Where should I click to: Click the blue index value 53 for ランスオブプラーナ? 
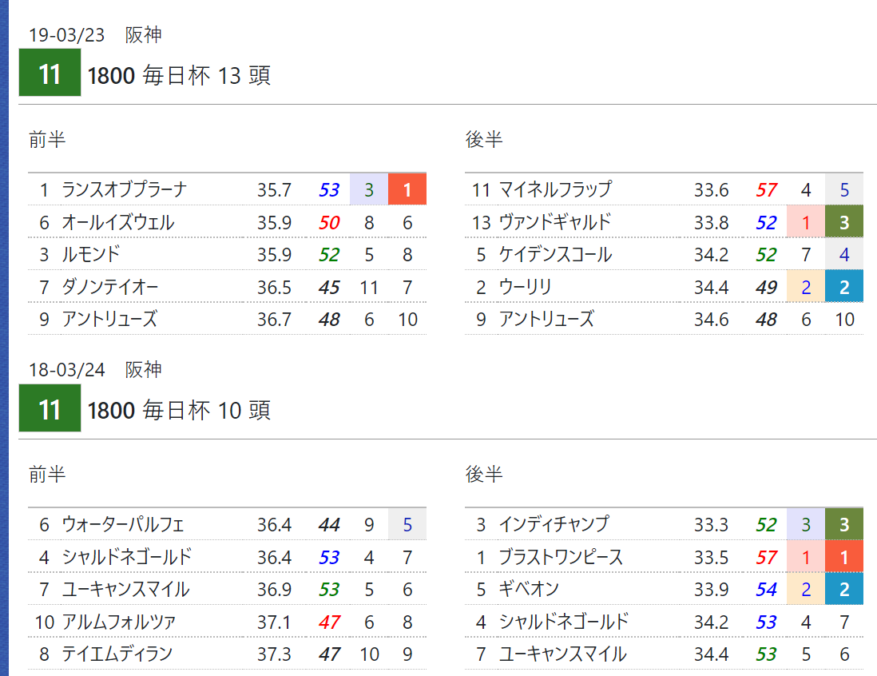pos(329,189)
